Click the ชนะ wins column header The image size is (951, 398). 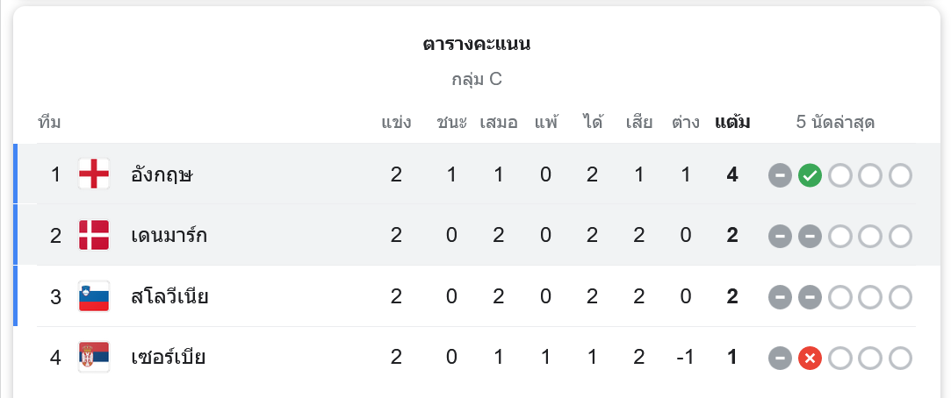click(x=451, y=122)
